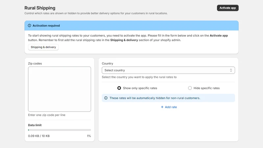Click the 0.09 KB / 10 KB usage text

click(x=39, y=136)
